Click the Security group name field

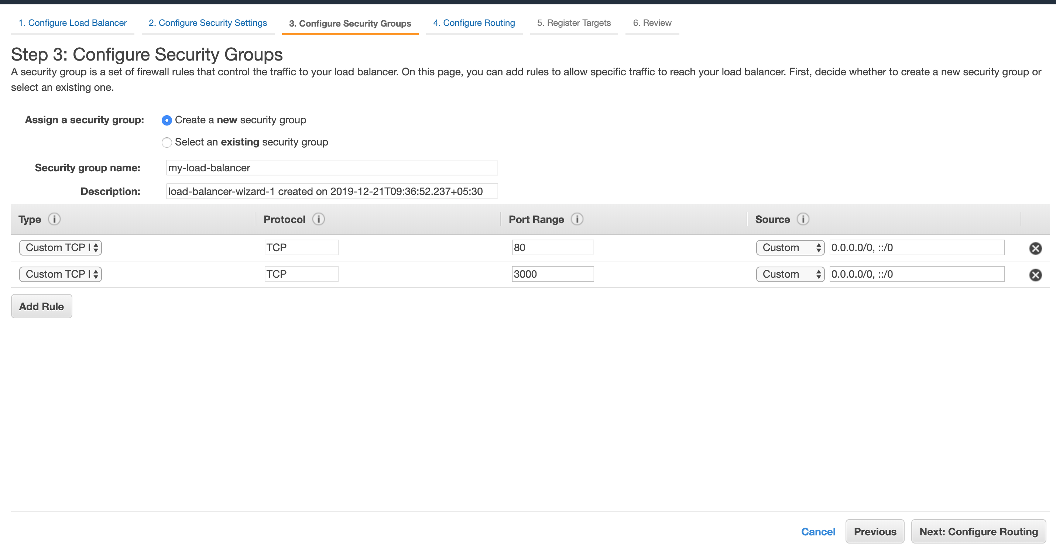(x=332, y=168)
